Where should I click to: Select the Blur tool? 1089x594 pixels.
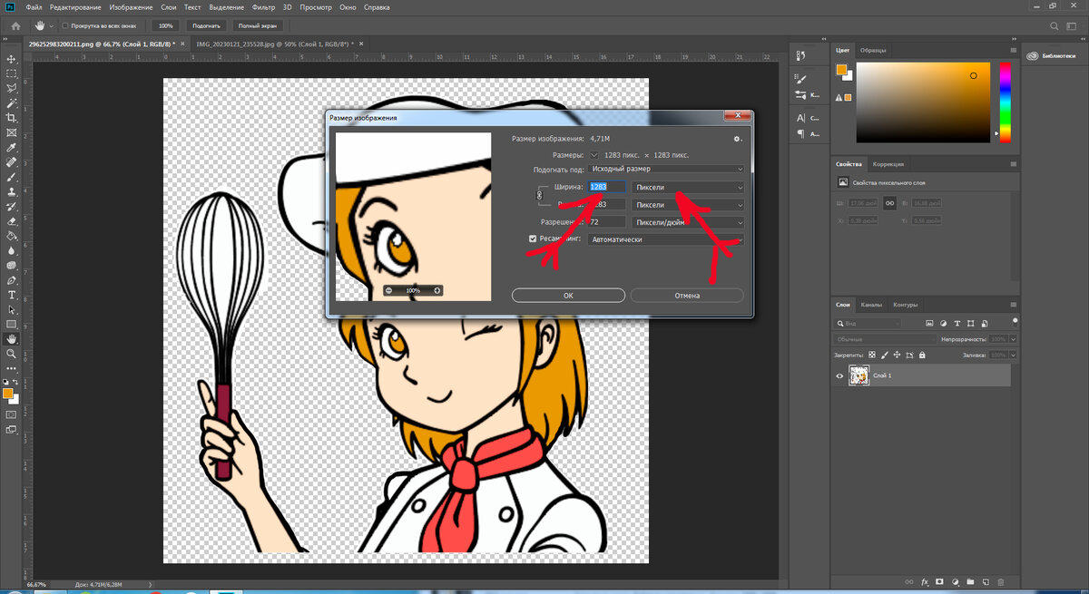coord(12,250)
